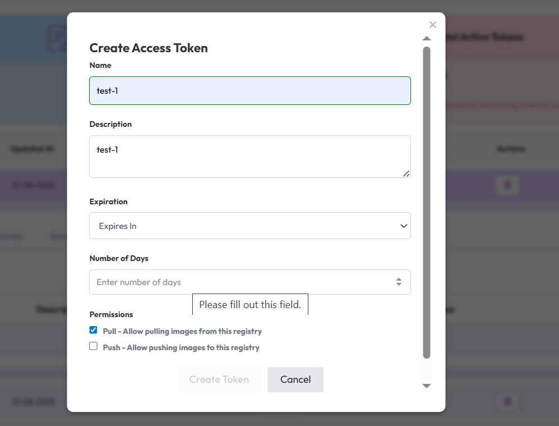Click the 'Create Access Token' dialog heading
Image resolution: width=559 pixels, height=426 pixels.
(149, 48)
